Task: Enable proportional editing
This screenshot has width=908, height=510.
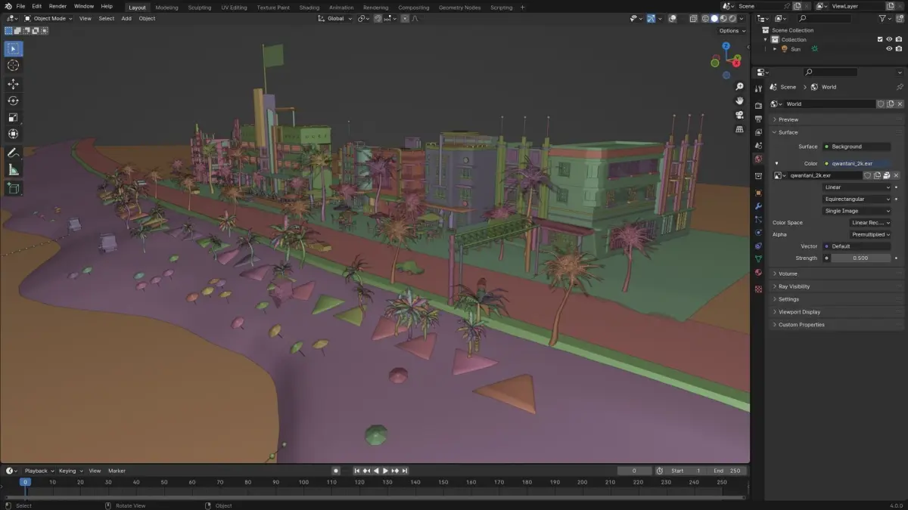Action: pos(404,18)
